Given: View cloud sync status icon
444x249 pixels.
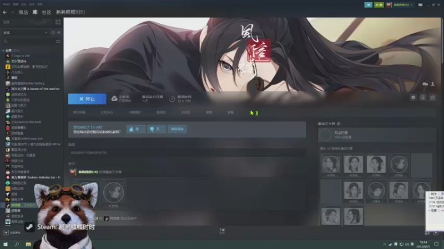Looking at the screenshot, I should pos(114,98).
